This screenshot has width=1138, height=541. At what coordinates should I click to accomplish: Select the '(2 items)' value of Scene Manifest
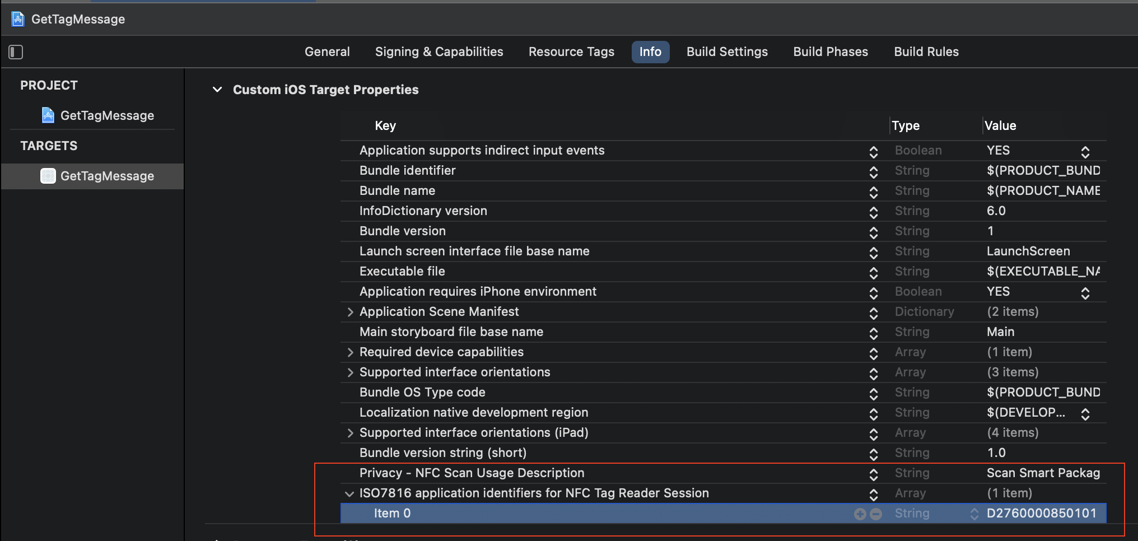[1013, 311]
